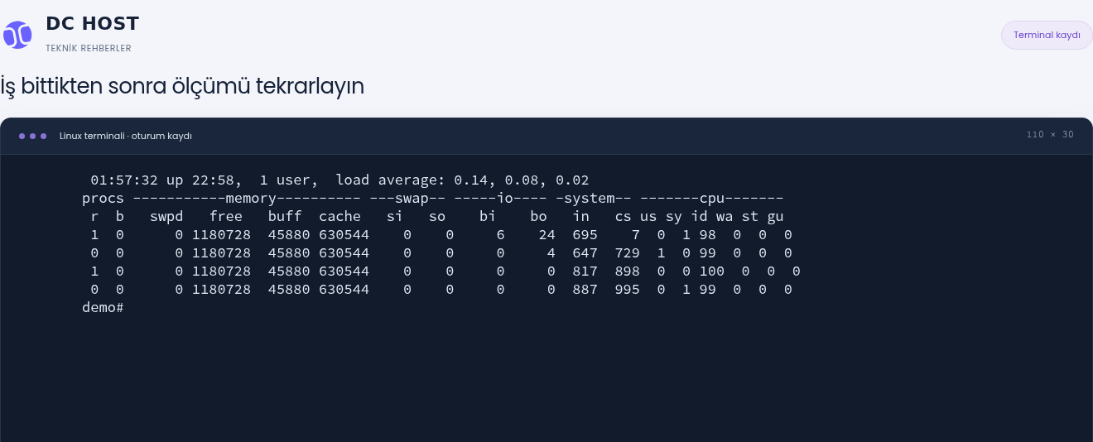Click the "buff" column header

[285, 217]
